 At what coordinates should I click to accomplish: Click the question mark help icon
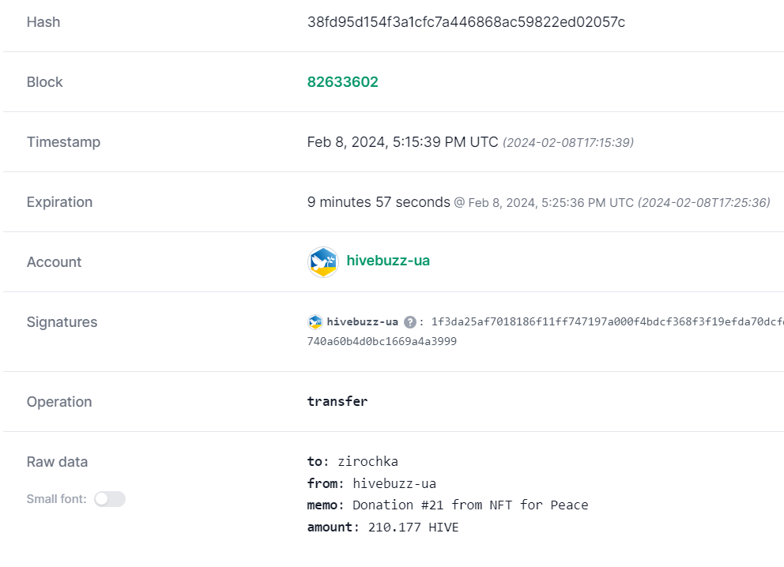pos(410,322)
